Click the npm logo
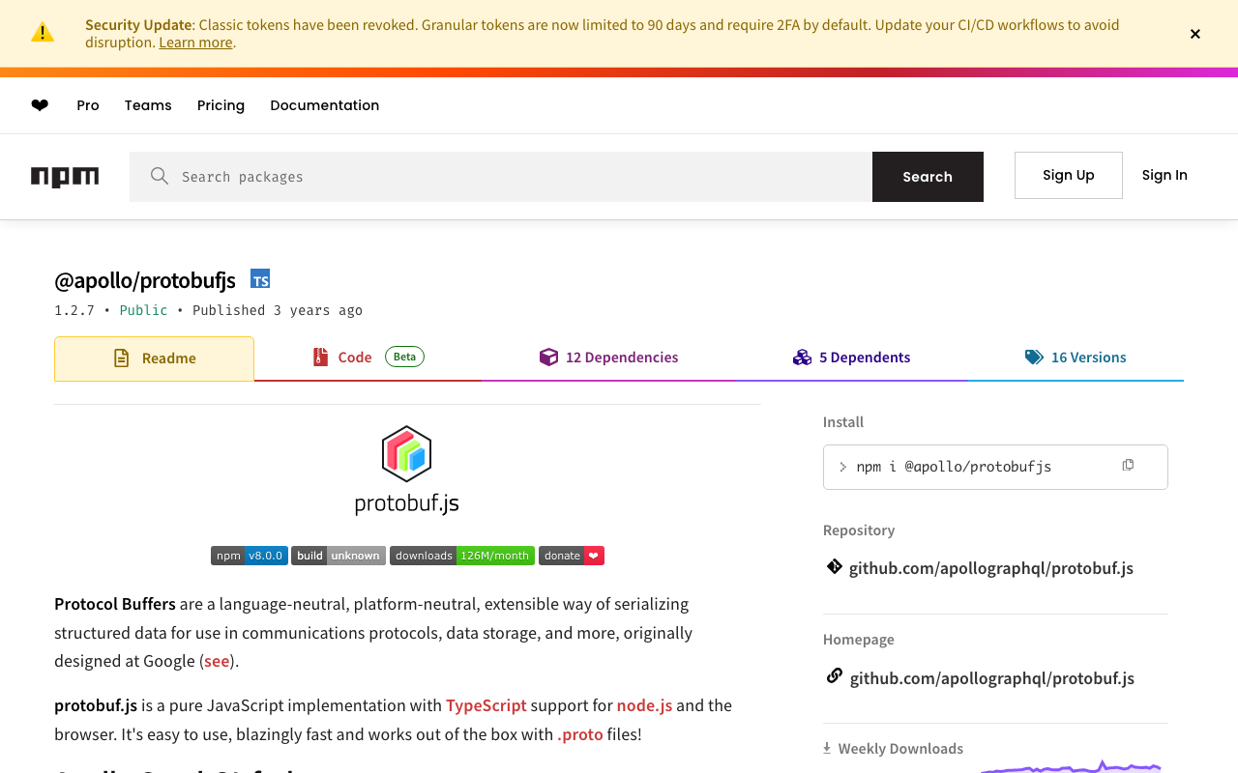 (x=65, y=177)
